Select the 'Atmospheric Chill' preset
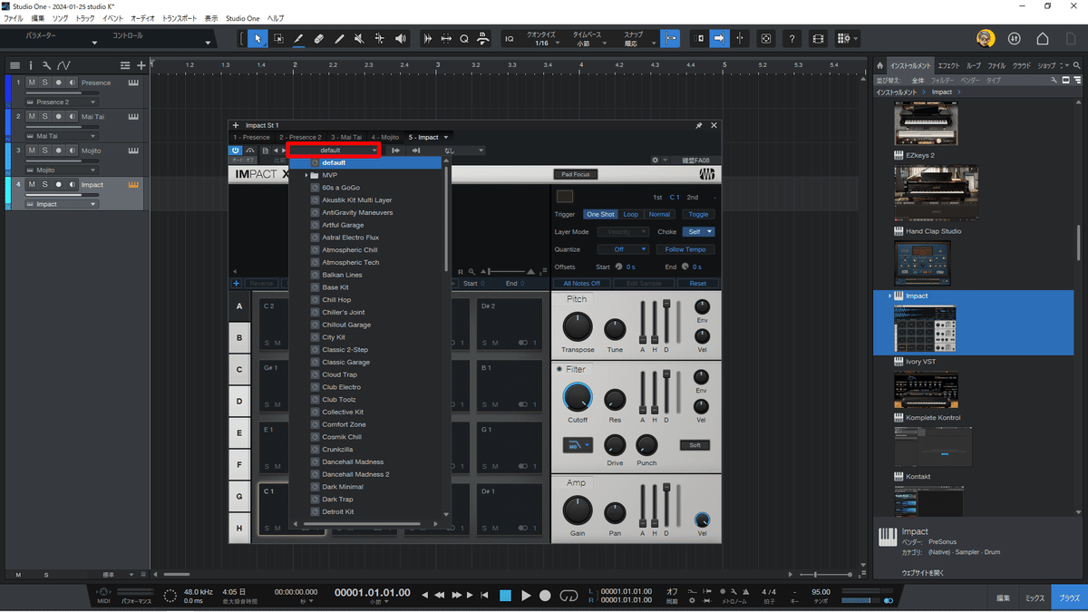The width and height of the screenshot is (1088, 612). [x=349, y=250]
